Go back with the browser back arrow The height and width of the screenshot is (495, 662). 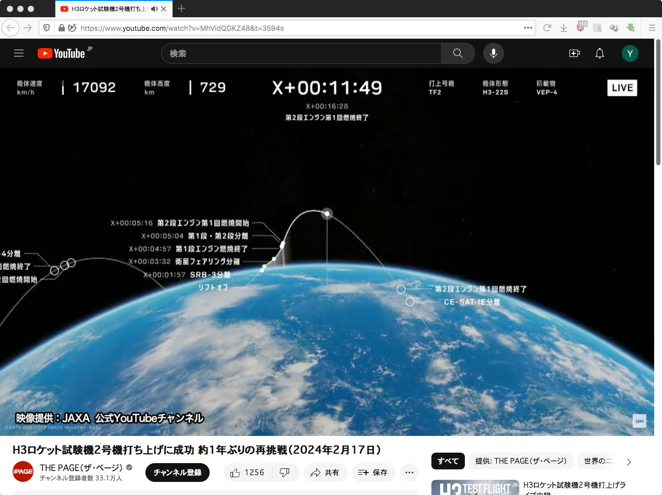[x=11, y=28]
